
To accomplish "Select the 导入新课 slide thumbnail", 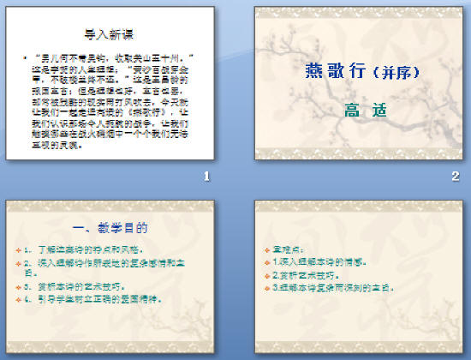I will point(110,83).
